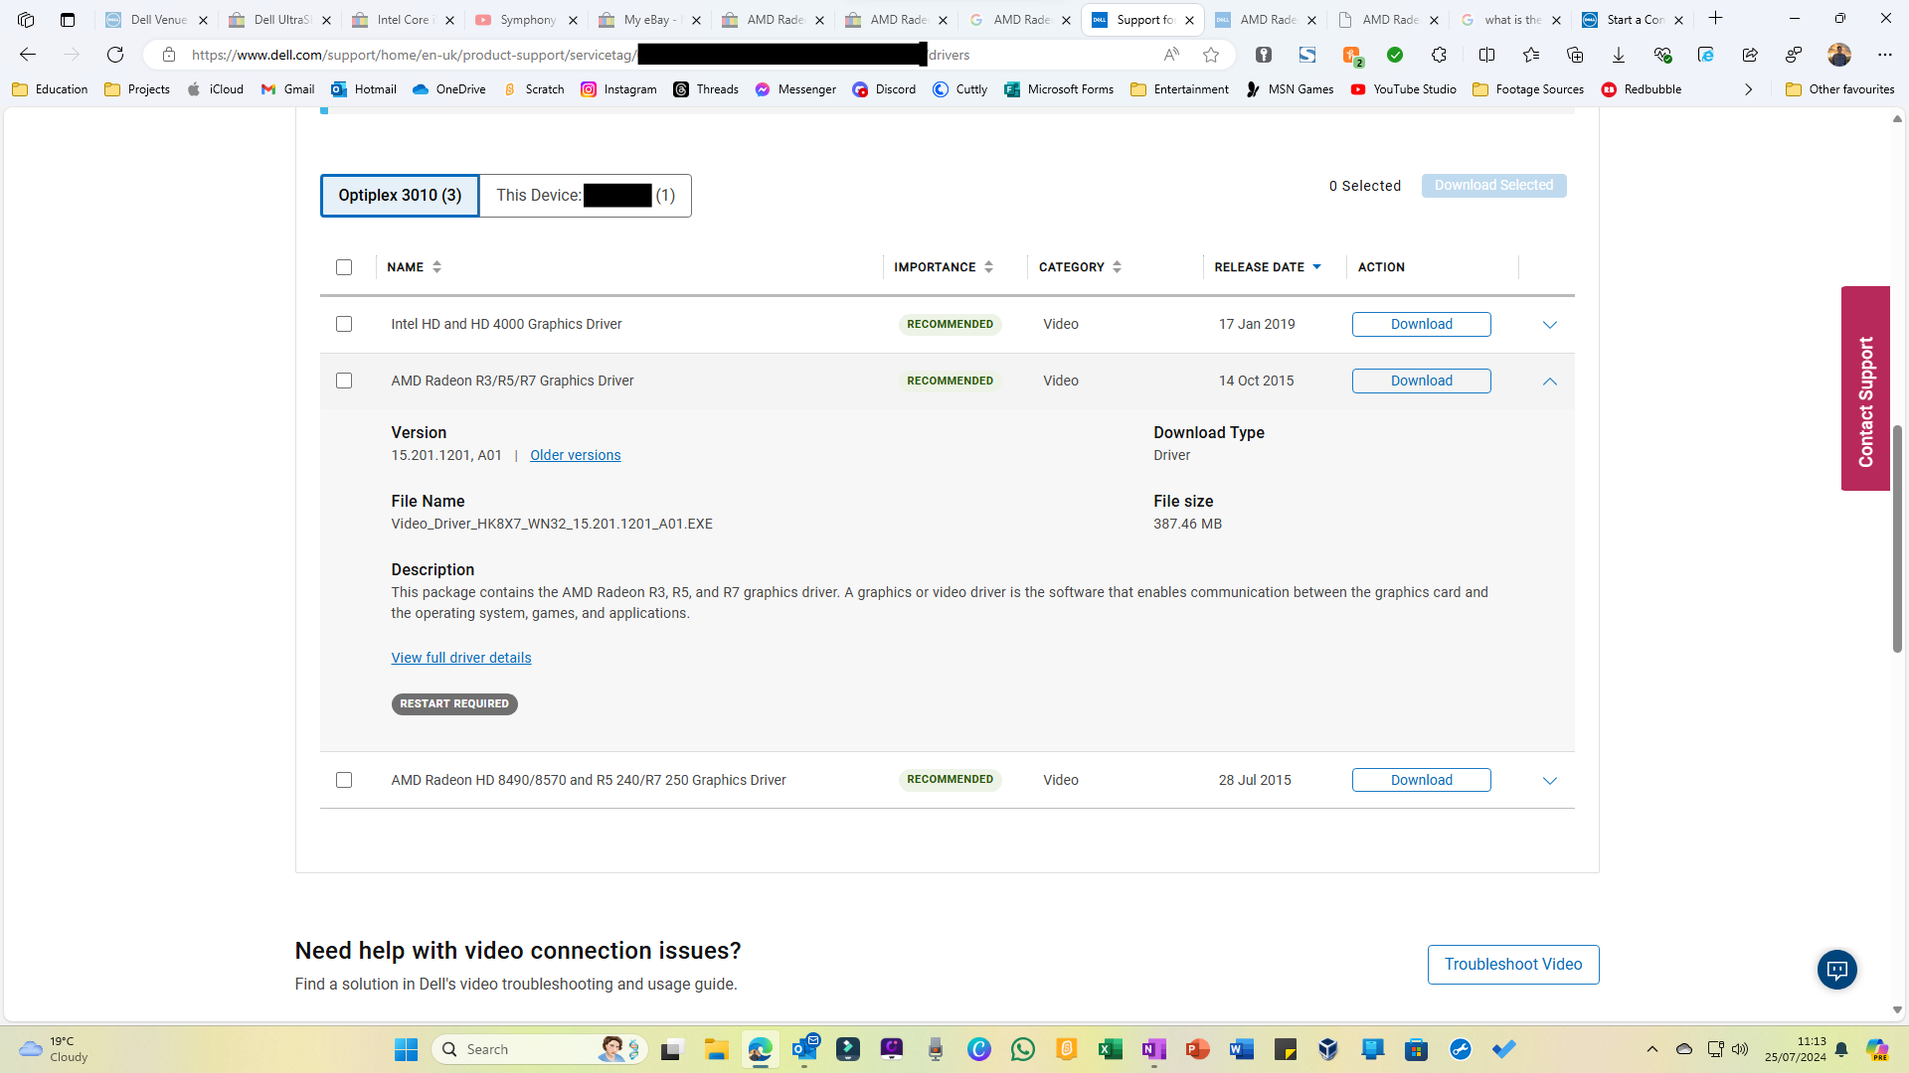This screenshot has width=1909, height=1073.
Task: Check AMD Radeon HD 8490/8570 driver checkbox
Action: coord(344,780)
